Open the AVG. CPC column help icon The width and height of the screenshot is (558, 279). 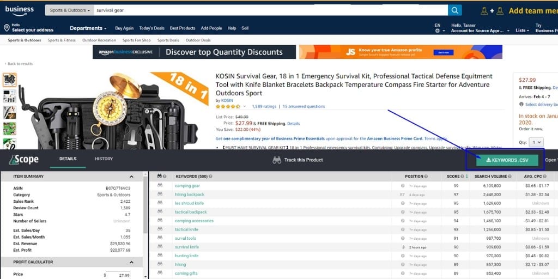coord(545,177)
